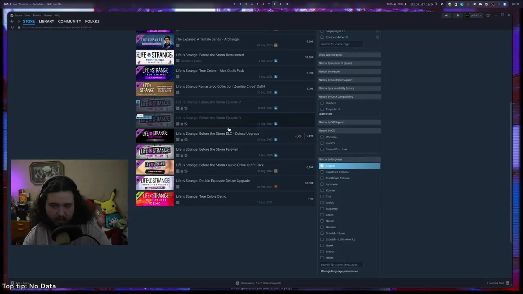Expand Narrow by Controller Support
This screenshot has height=294, width=523.
click(x=349, y=80)
